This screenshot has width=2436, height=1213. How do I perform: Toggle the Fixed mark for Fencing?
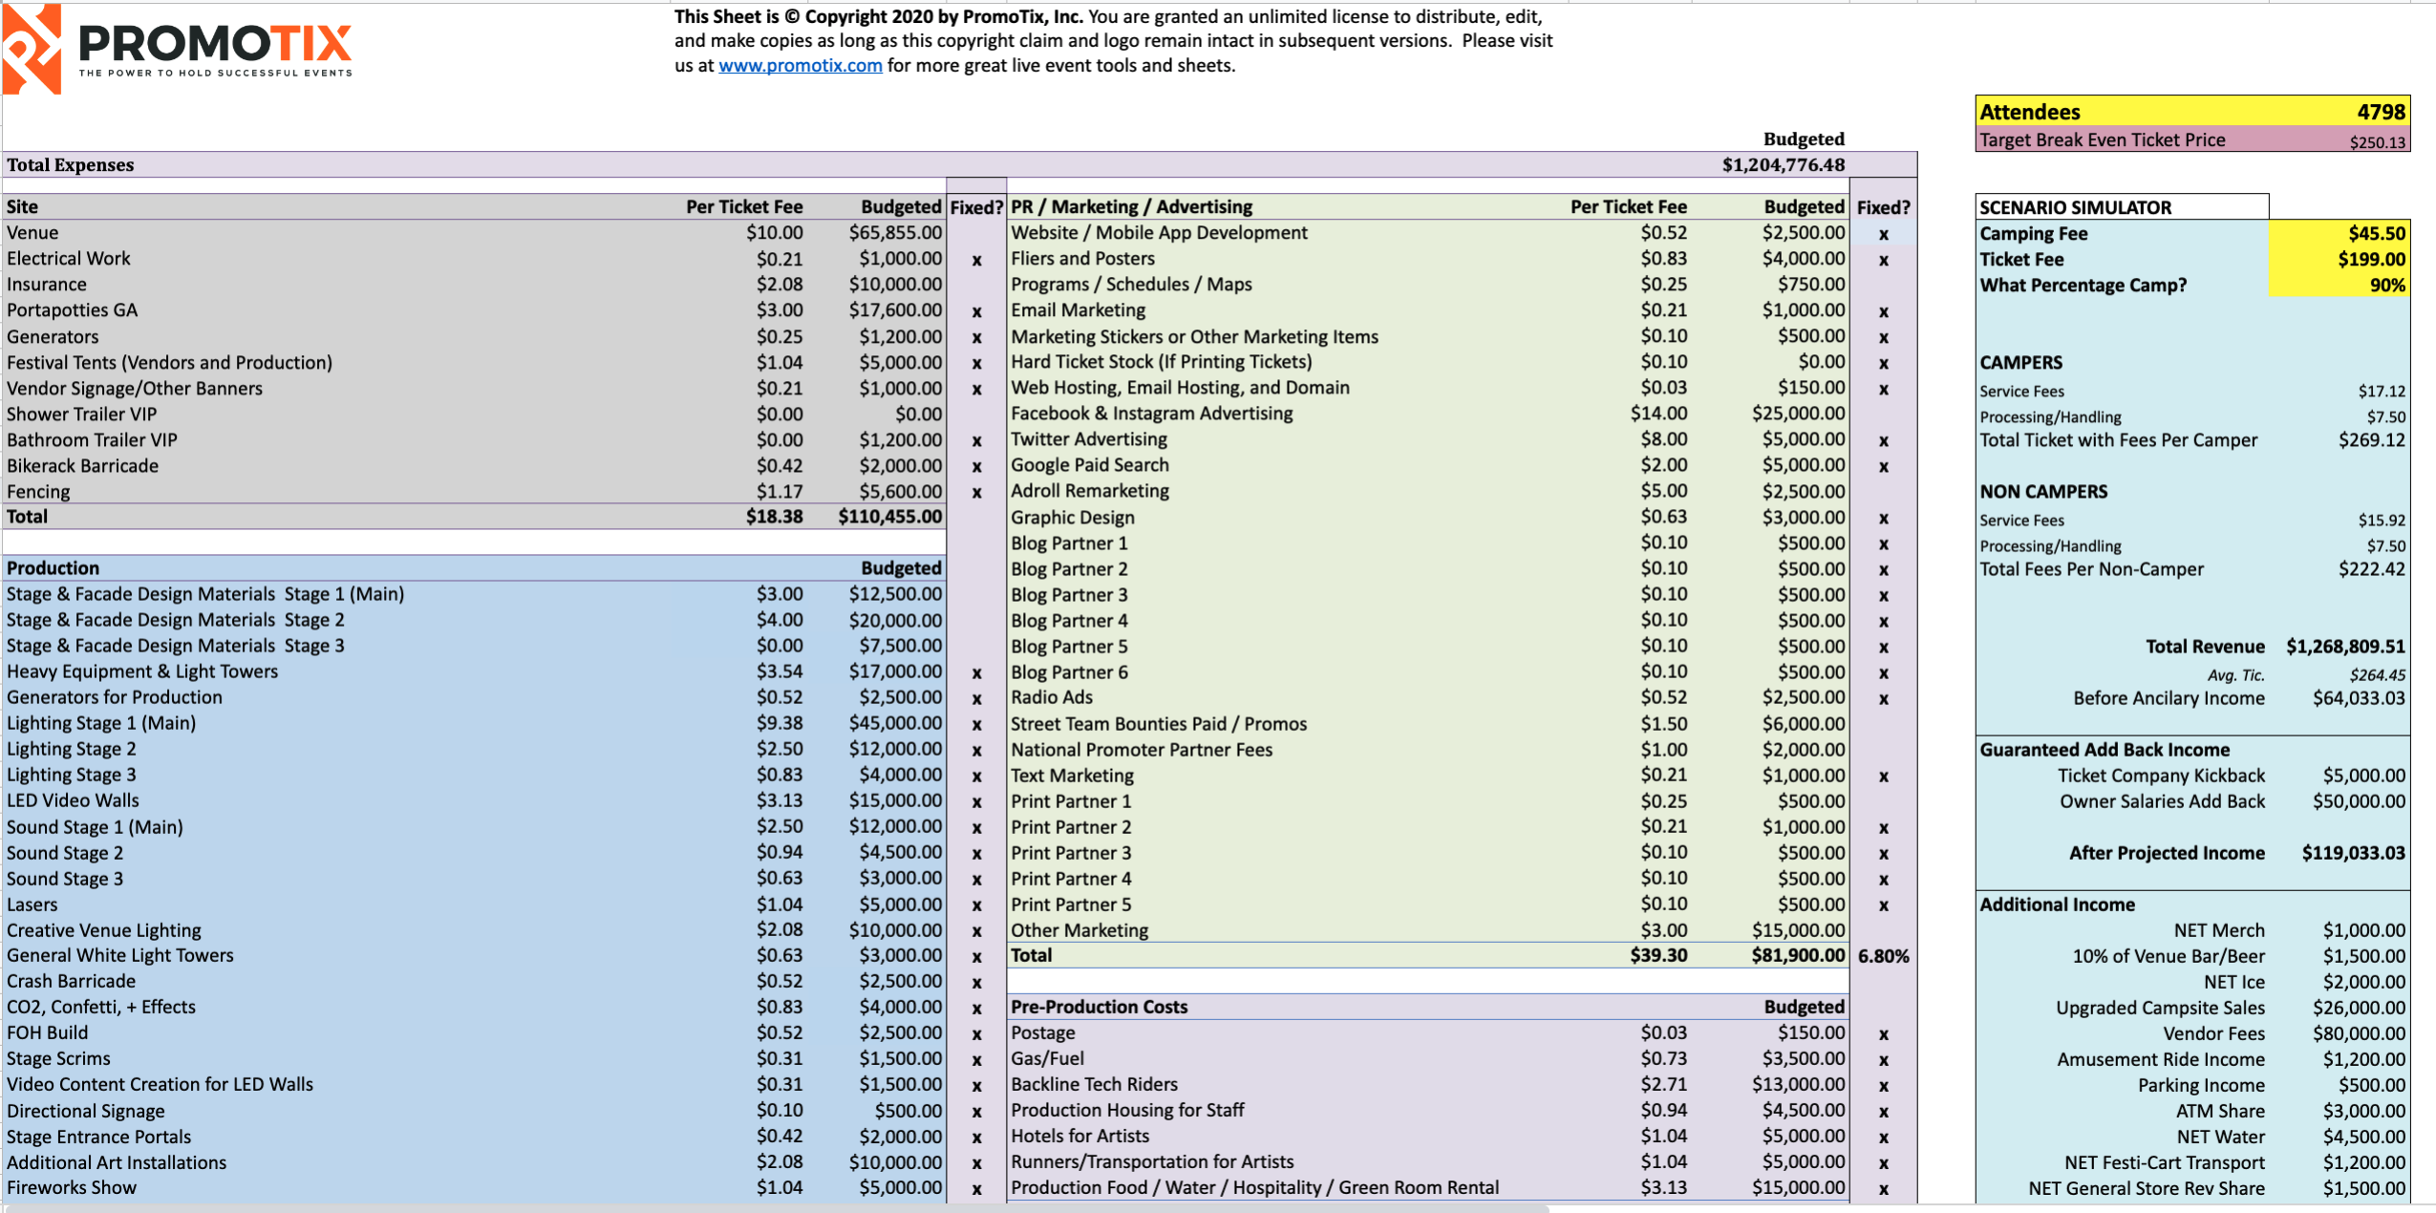[975, 491]
